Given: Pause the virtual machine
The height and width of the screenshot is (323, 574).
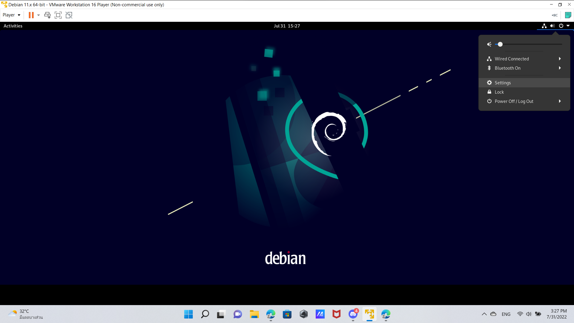Looking at the screenshot, I should 31,15.
